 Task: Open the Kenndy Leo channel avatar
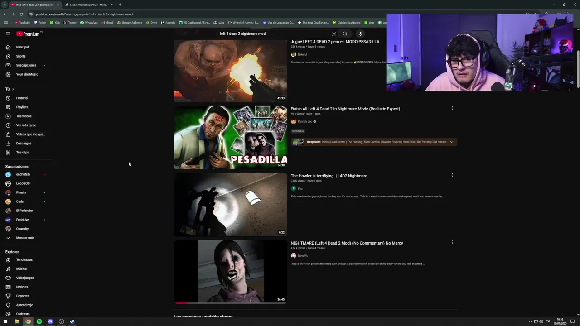pos(294,121)
